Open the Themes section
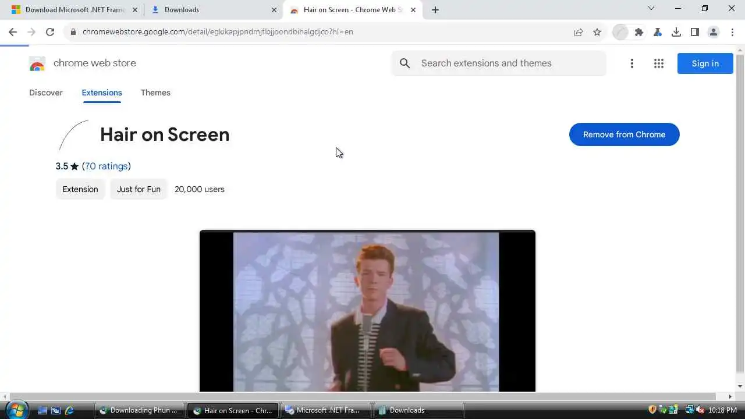 (155, 93)
